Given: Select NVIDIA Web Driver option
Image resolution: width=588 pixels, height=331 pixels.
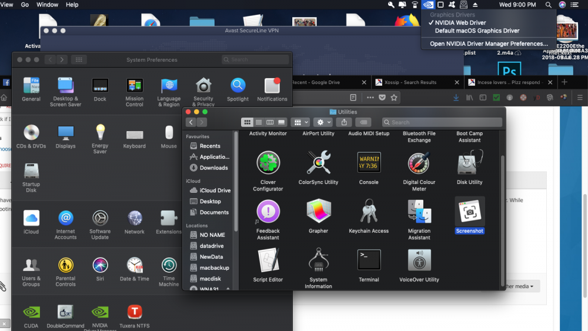Looking at the screenshot, I should [460, 22].
